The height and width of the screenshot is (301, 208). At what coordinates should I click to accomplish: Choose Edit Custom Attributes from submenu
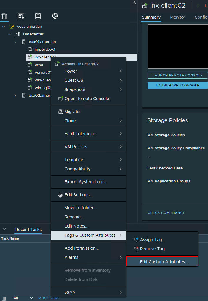(x=164, y=262)
